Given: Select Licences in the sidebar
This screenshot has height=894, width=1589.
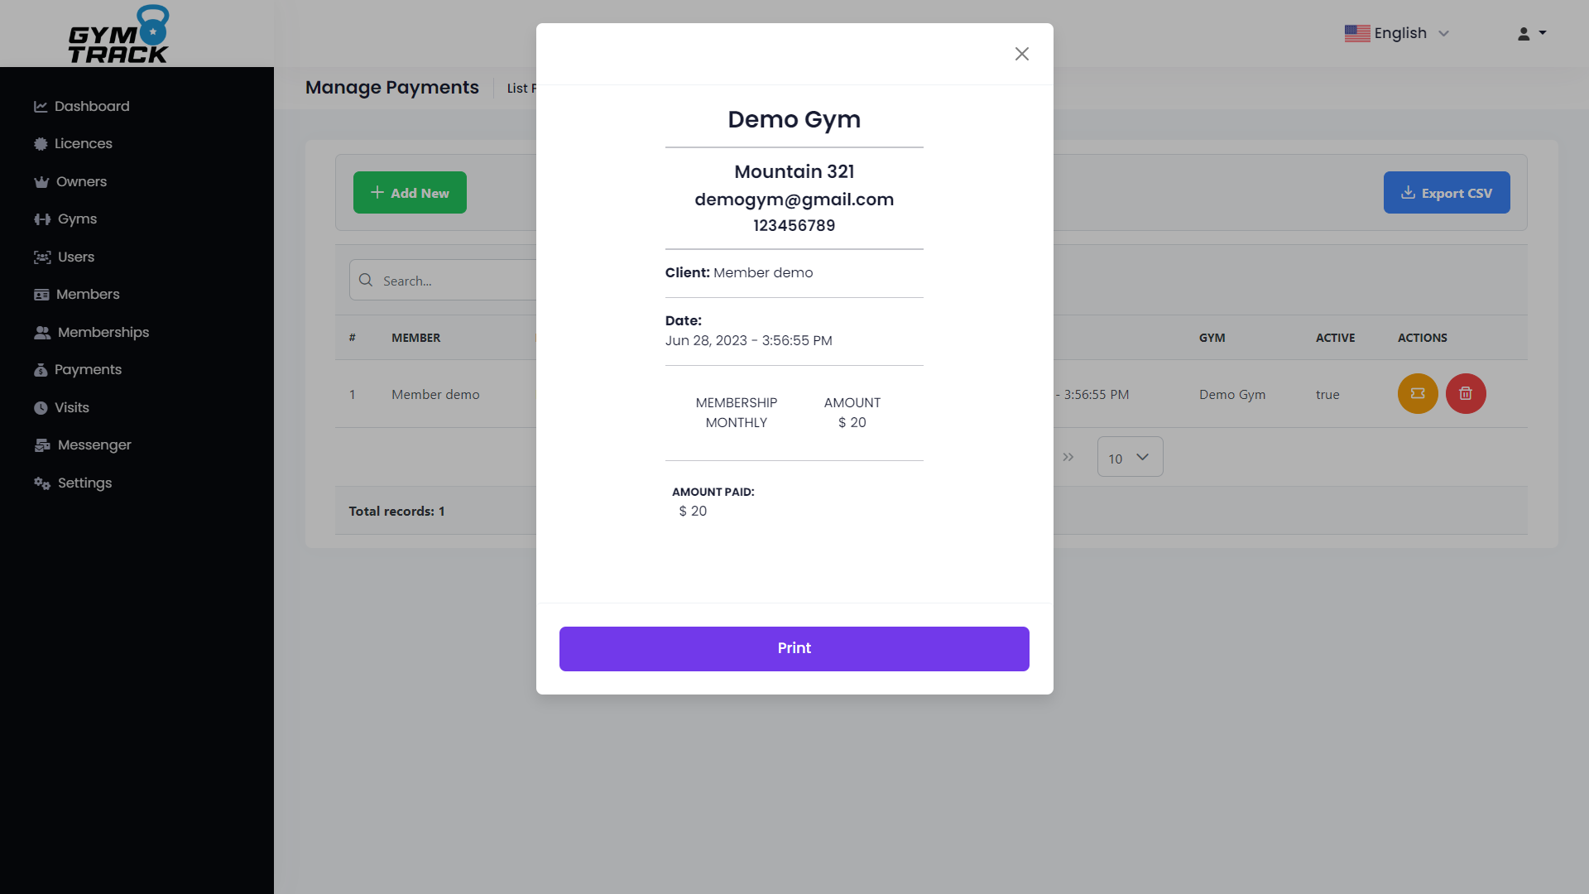Looking at the screenshot, I should point(83,143).
